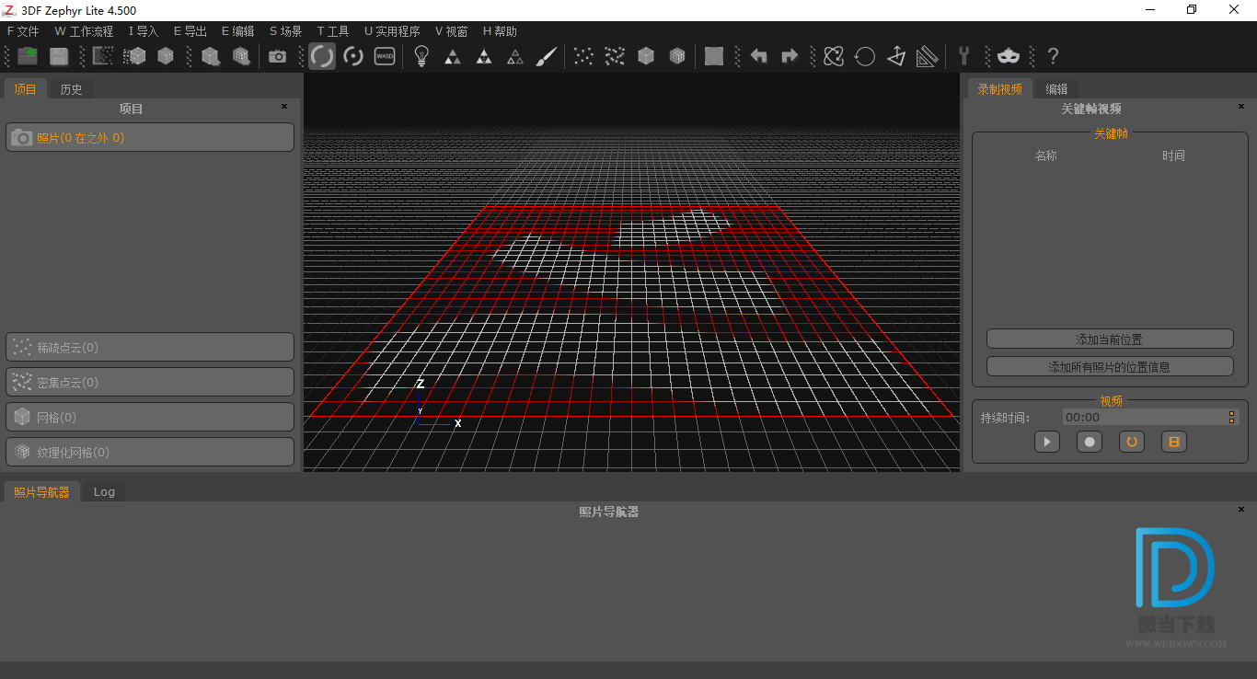Select the paintbrush tool icon
The image size is (1257, 679).
(547, 56)
